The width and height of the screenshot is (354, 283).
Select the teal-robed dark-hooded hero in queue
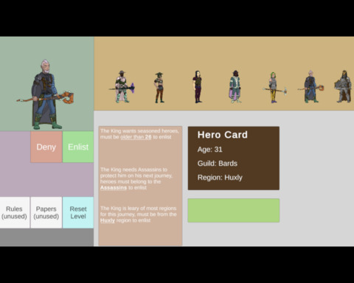pos(235,87)
